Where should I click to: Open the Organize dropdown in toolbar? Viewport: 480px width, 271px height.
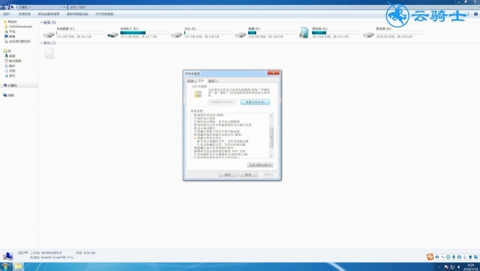pos(7,14)
